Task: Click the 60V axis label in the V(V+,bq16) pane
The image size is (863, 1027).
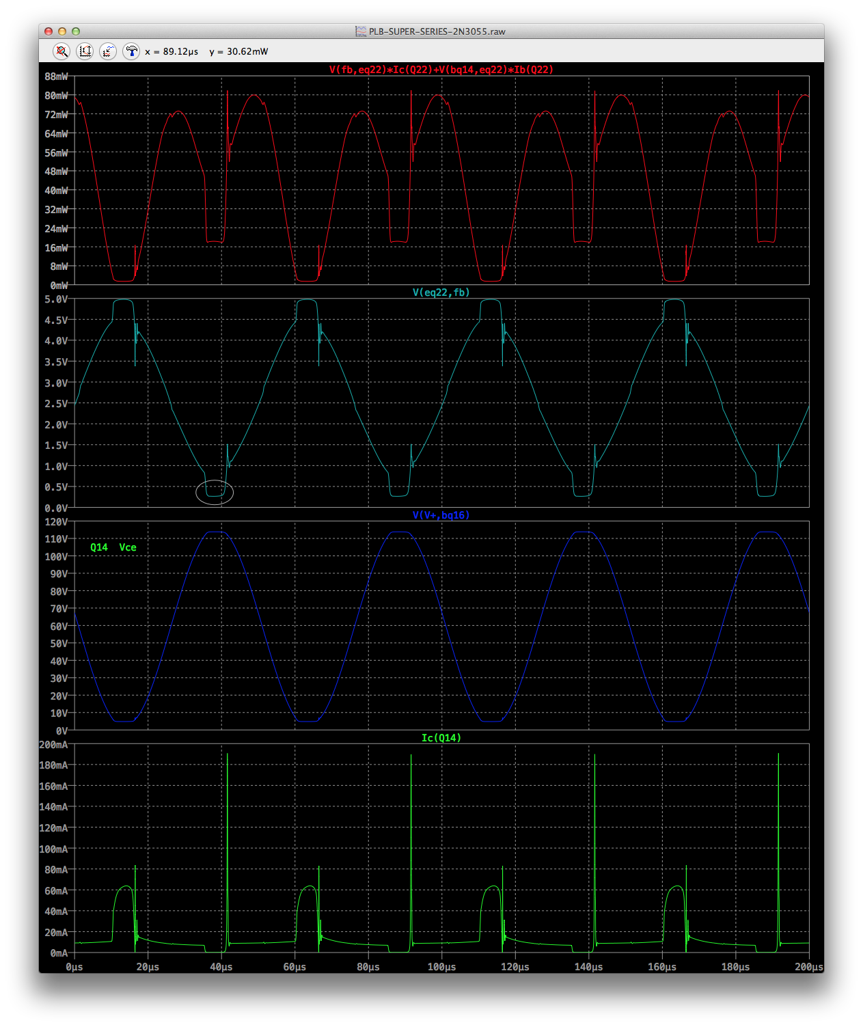Action: [x=59, y=627]
